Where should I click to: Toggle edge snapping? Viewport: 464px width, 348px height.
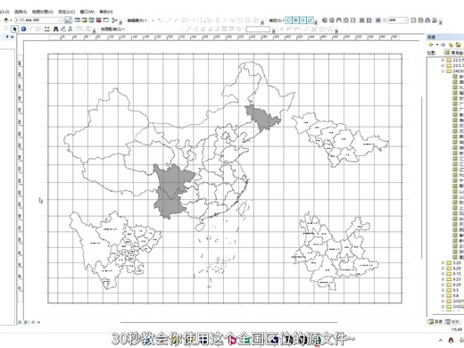(310, 21)
